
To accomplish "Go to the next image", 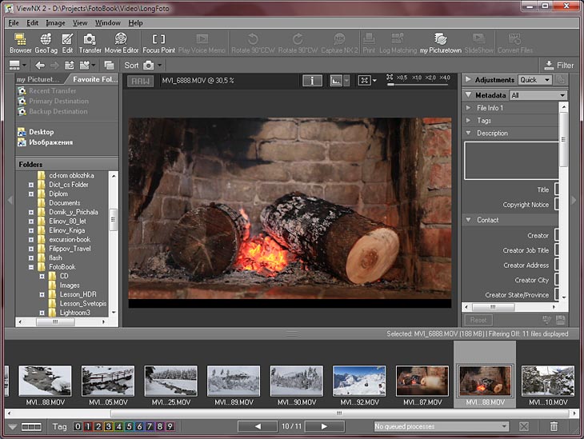I will (324, 426).
